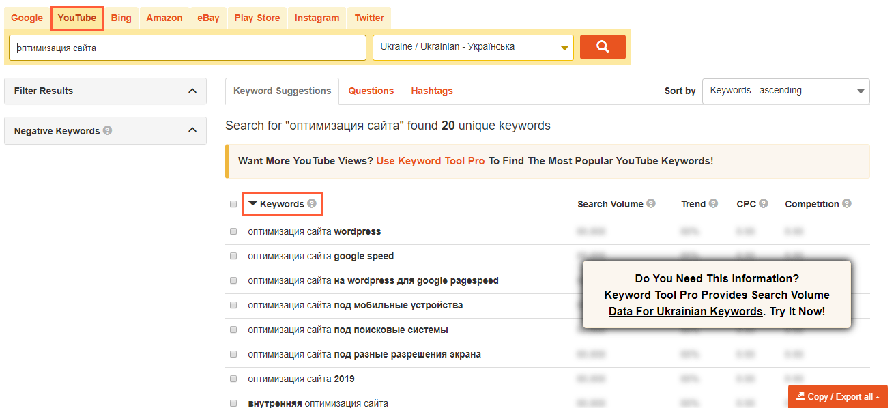The width and height of the screenshot is (896, 408).
Task: Click help icon next to CPC column
Action: tap(764, 204)
